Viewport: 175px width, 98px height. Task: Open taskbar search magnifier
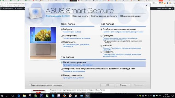pyautogui.click(x=7, y=96)
